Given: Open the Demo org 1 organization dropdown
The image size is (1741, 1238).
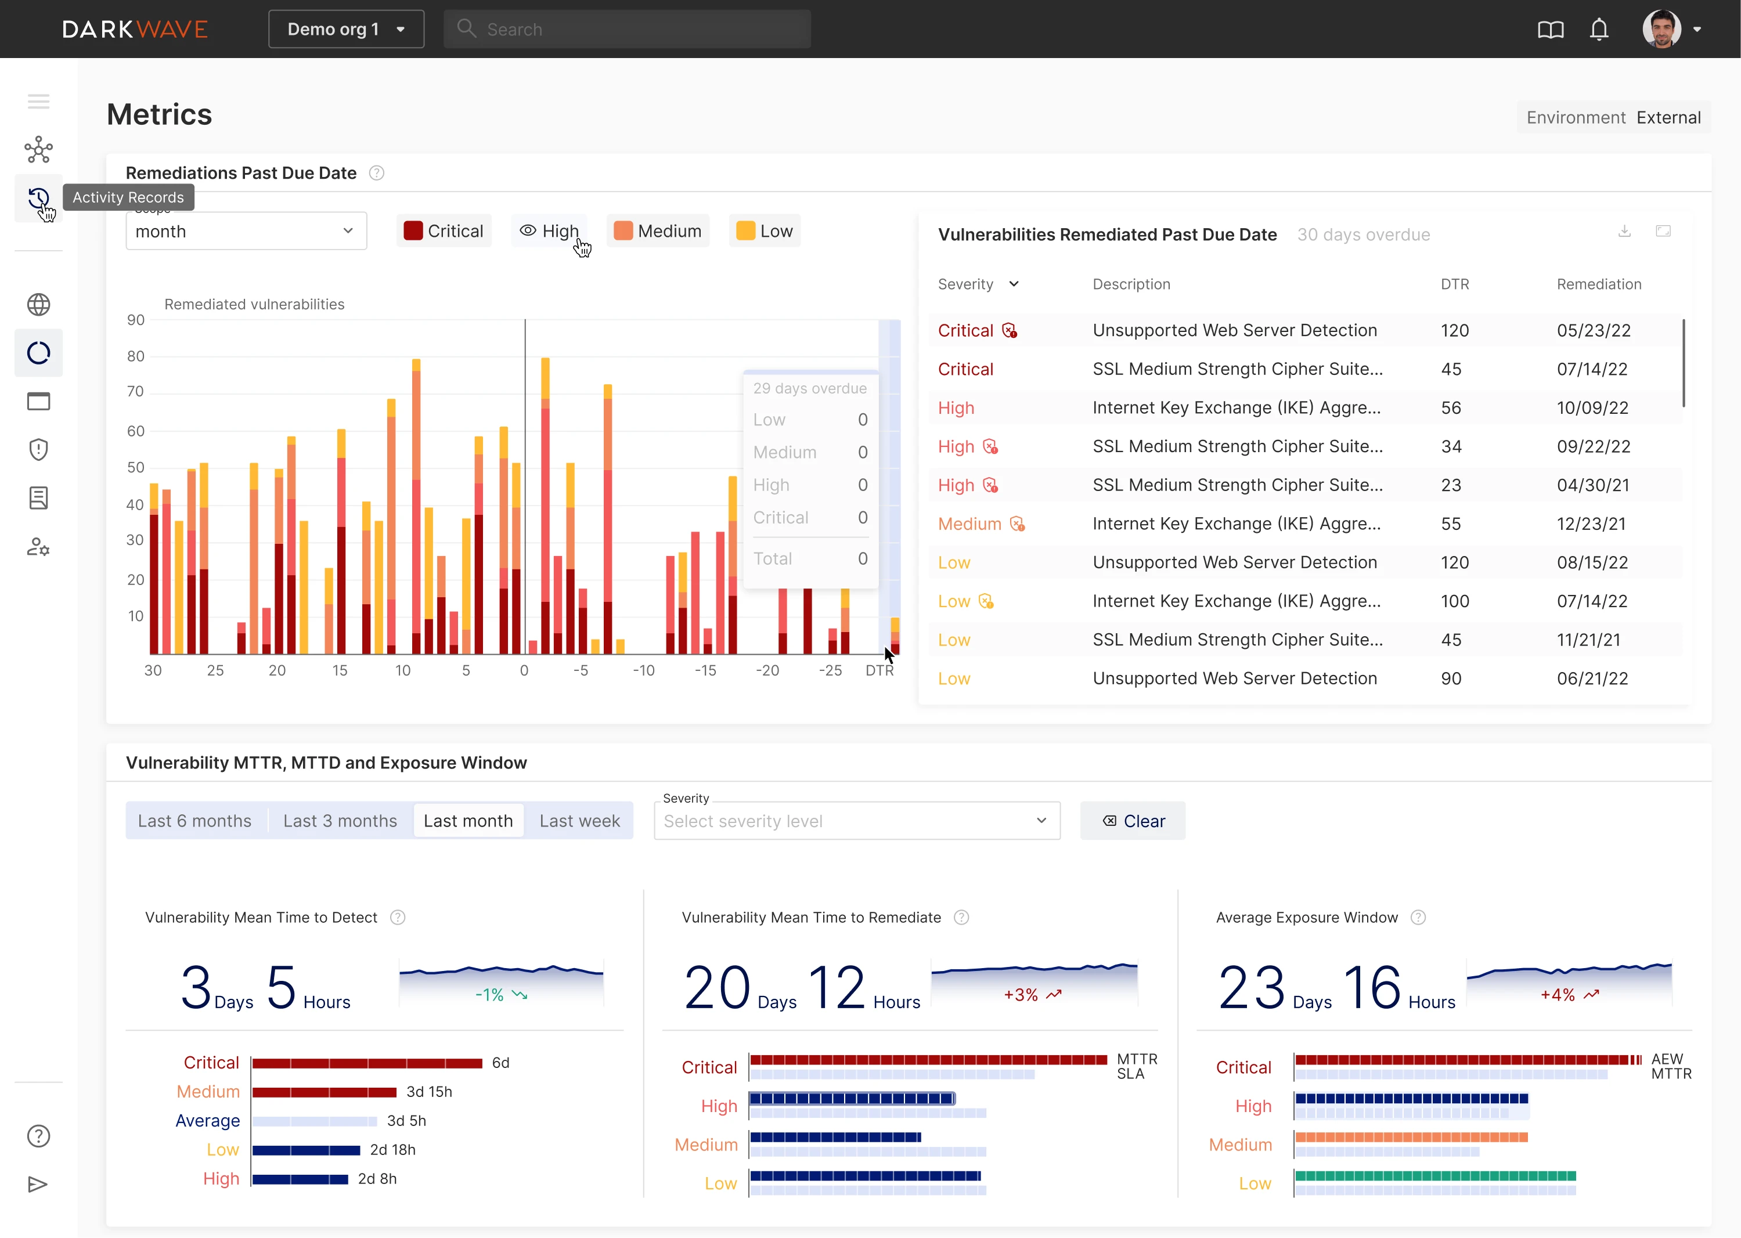Looking at the screenshot, I should 346,29.
